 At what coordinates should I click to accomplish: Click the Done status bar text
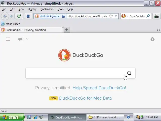(x=4, y=111)
